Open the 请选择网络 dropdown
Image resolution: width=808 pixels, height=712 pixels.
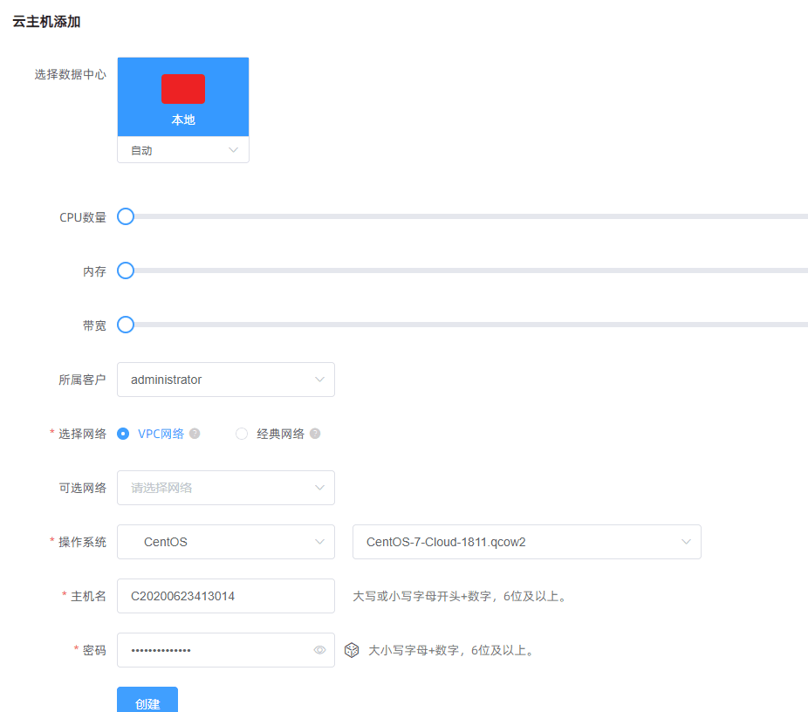coord(226,488)
